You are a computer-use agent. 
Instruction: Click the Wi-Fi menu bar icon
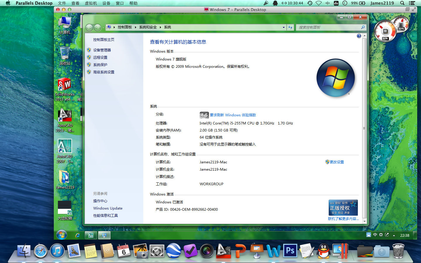(319, 3)
